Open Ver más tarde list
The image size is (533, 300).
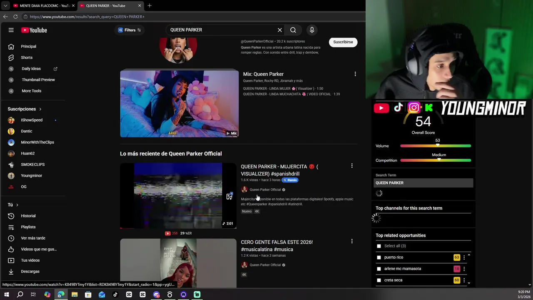pos(32,238)
